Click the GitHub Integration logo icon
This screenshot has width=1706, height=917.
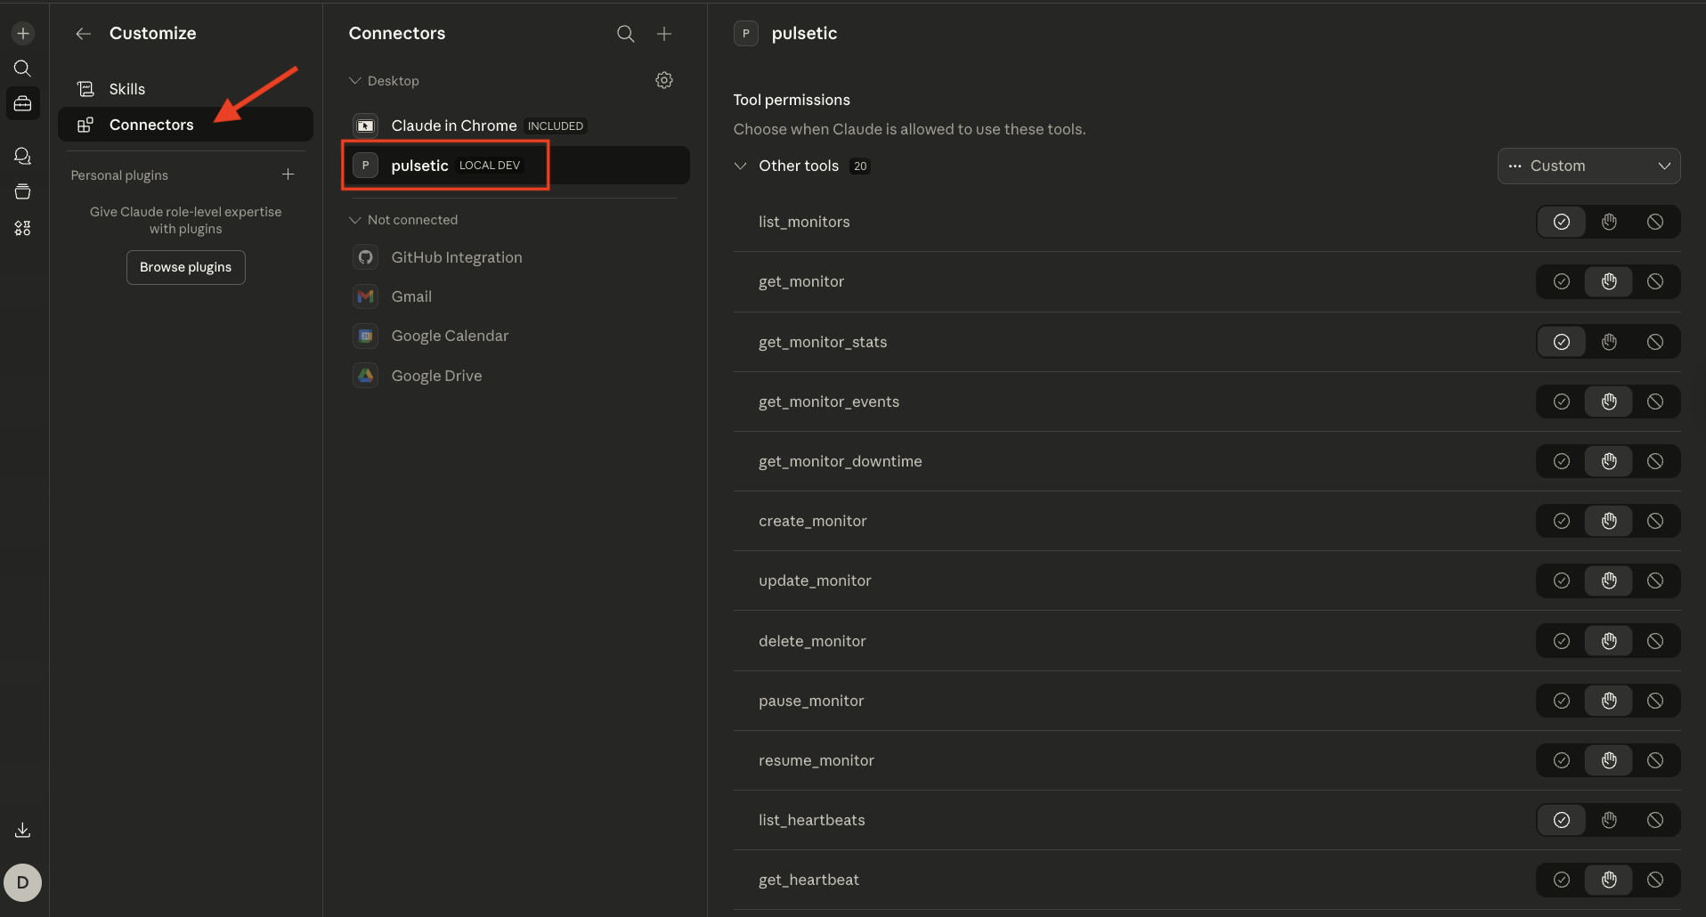click(x=366, y=257)
